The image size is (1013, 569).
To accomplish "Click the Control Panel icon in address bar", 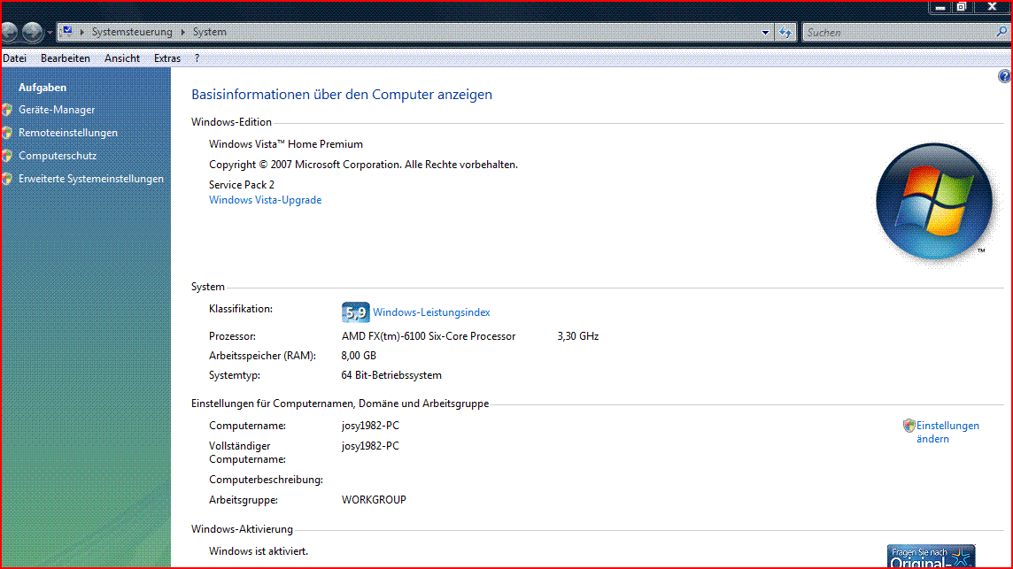I will pyautogui.click(x=66, y=31).
